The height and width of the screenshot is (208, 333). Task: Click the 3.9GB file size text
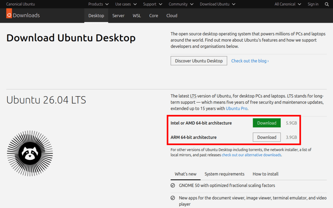291,137
